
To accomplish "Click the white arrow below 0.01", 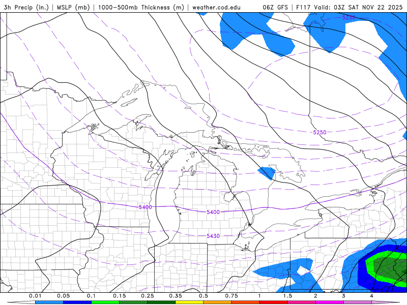I will (21, 302).
